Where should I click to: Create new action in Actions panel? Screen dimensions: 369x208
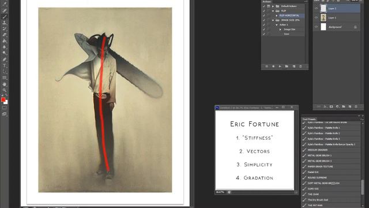(293, 67)
